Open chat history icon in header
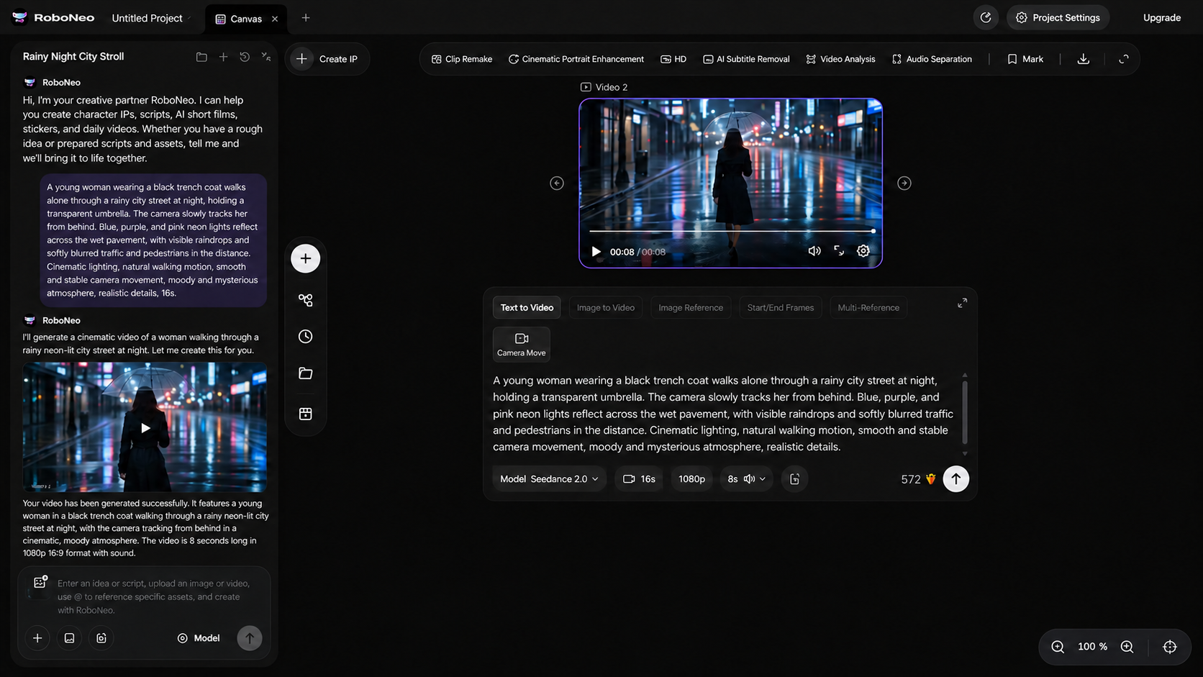Viewport: 1203px width, 677px height. 245,57
